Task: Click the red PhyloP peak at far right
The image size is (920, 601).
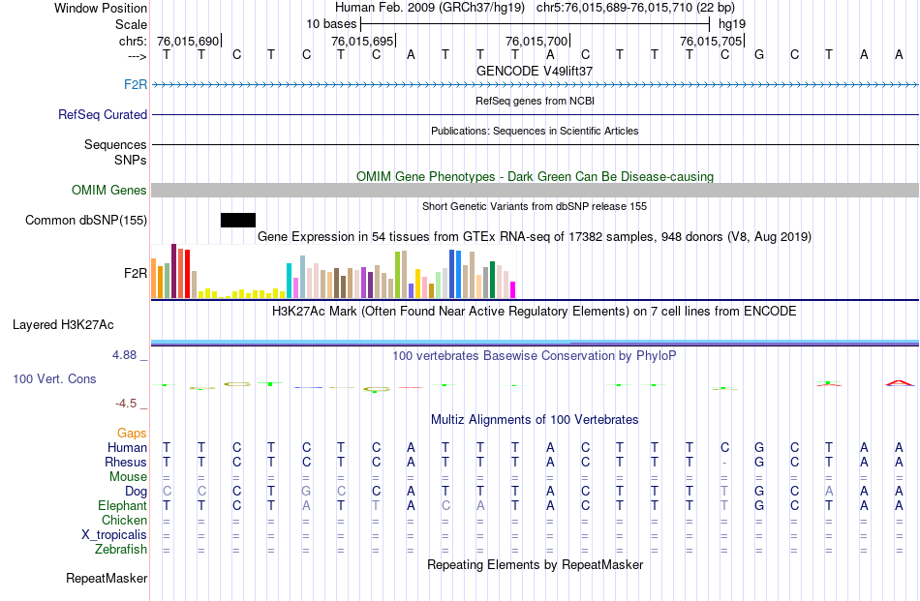Action: (900, 383)
